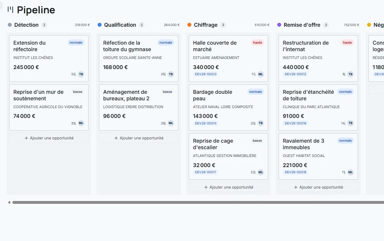Screen dimensions: 384x241
Task: Click the horizontal scrollbar track under the board
Action: pyautogui.click(x=198, y=203)
